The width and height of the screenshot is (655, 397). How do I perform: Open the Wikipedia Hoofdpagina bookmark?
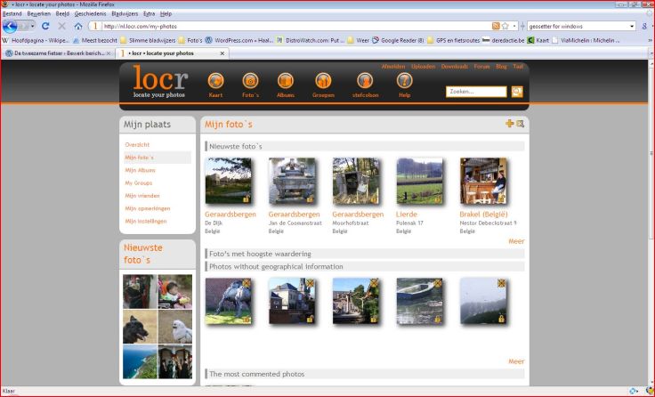(x=35, y=41)
